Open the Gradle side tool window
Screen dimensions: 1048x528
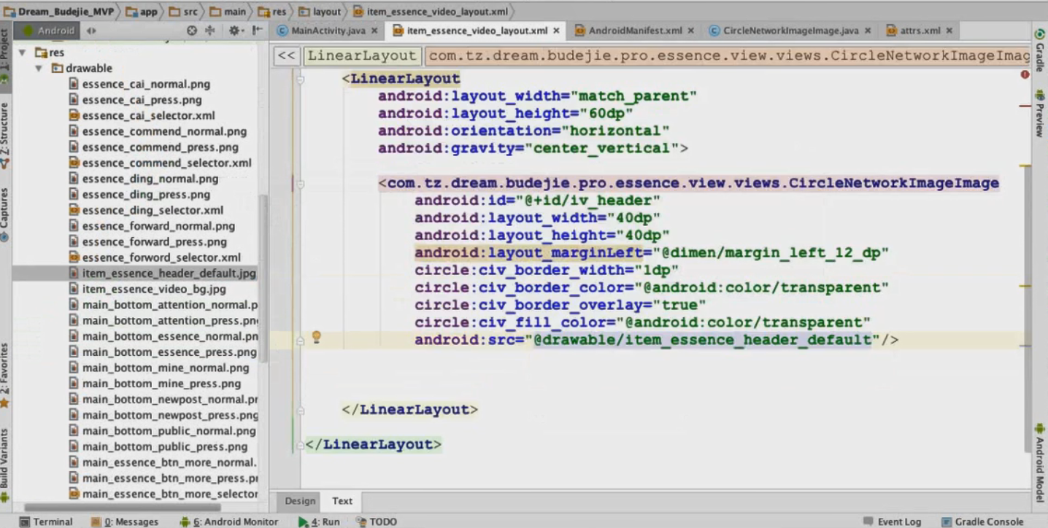1039,50
